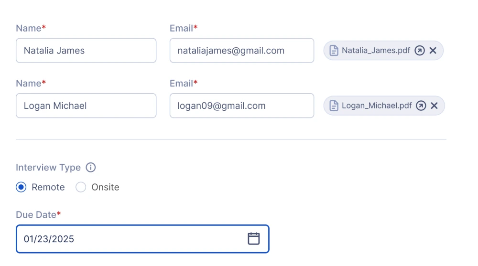Click the Logan_Michael.pdf file name
The image size is (478, 266).
point(377,106)
